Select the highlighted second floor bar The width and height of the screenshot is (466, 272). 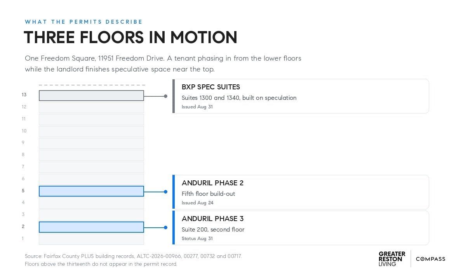(x=91, y=227)
